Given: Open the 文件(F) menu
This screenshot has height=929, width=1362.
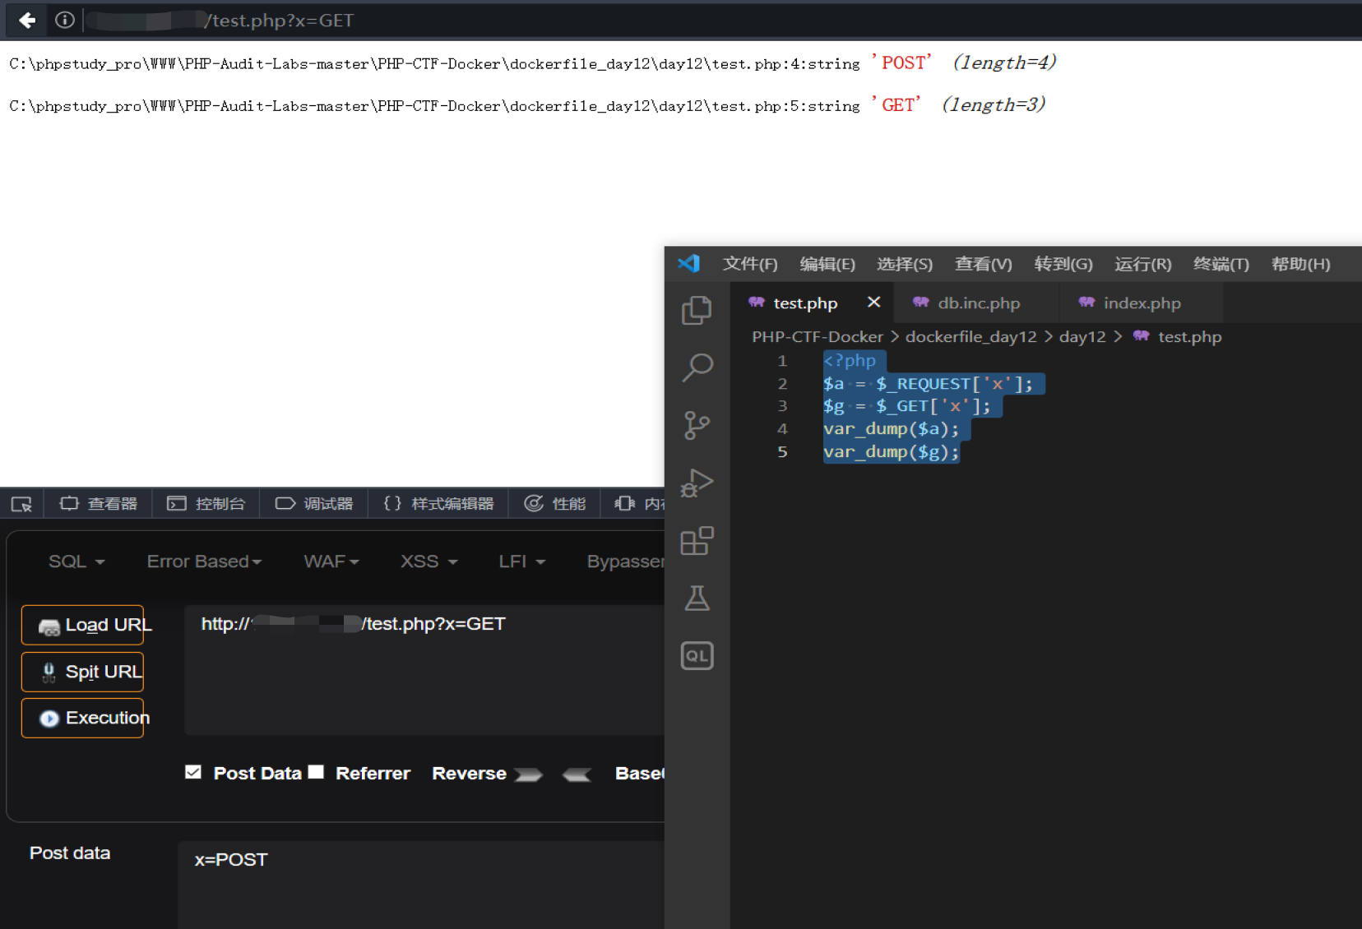Looking at the screenshot, I should click(750, 264).
